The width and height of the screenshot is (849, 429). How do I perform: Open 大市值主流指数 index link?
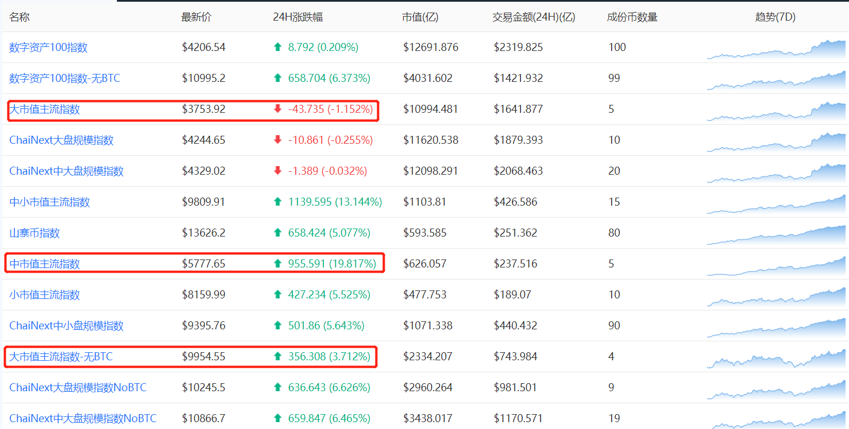[45, 109]
